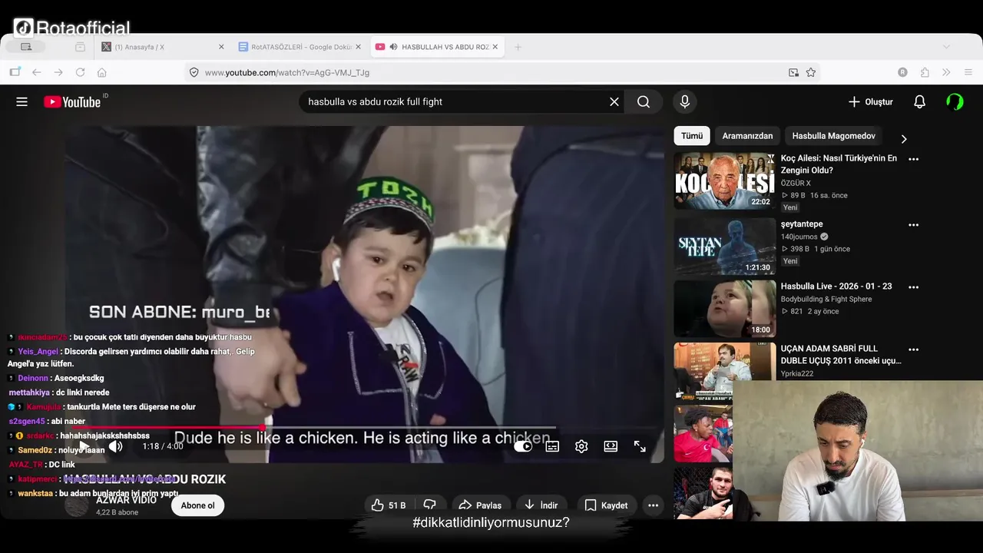Open the Koç Ailesi video thumbnail
This screenshot has width=983, height=553.
[x=725, y=180]
